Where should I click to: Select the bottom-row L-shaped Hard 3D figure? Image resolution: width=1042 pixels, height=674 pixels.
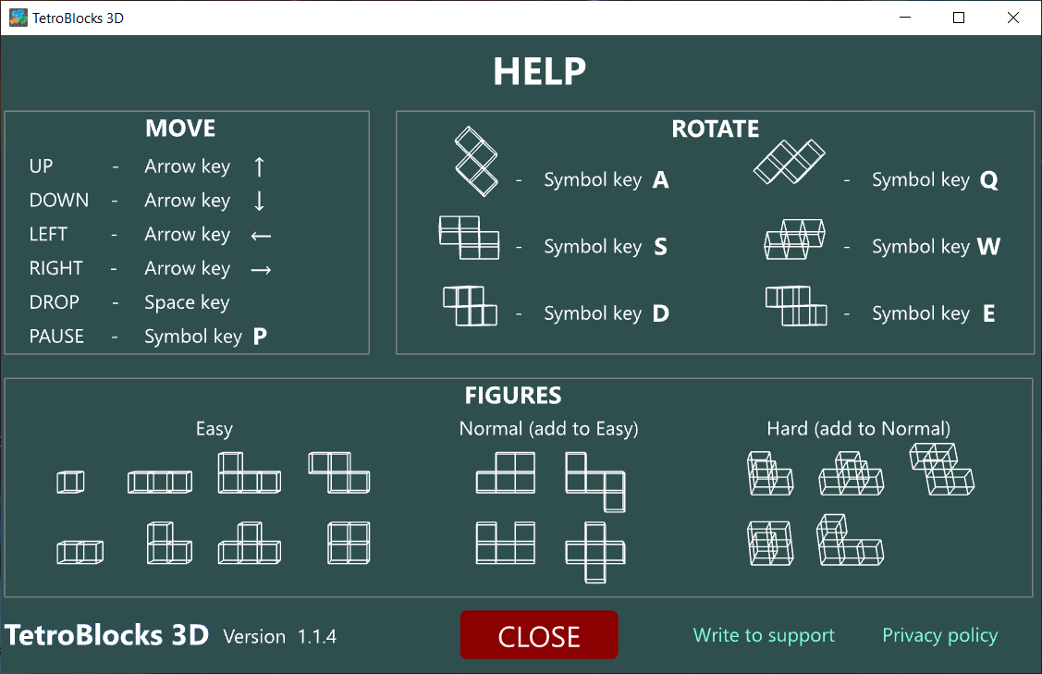pos(850,540)
